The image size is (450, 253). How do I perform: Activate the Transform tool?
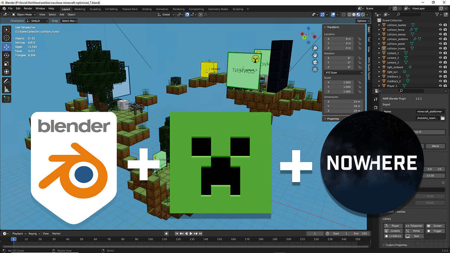point(7,72)
